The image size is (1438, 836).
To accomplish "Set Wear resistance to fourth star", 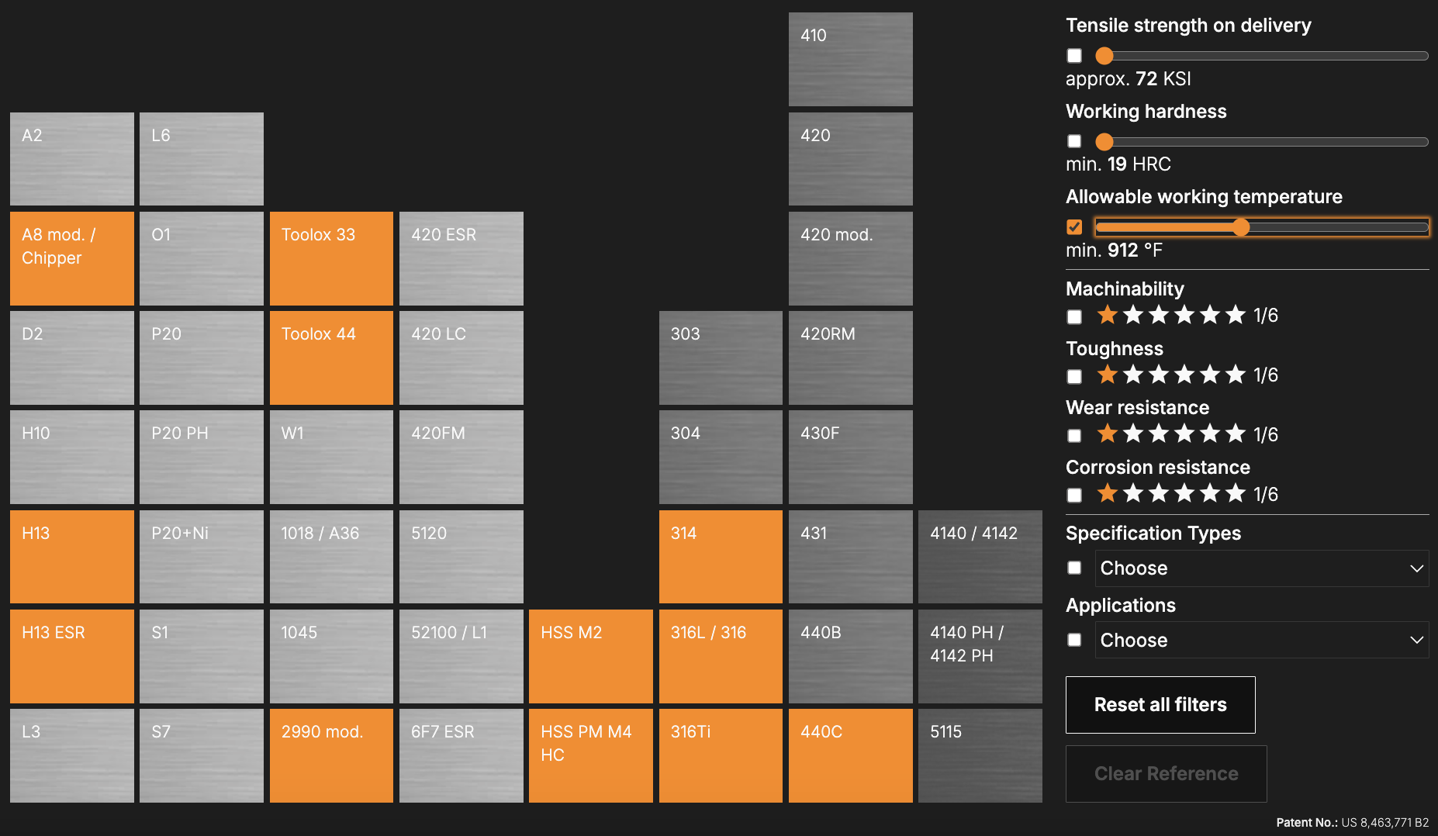I will tap(1184, 434).
